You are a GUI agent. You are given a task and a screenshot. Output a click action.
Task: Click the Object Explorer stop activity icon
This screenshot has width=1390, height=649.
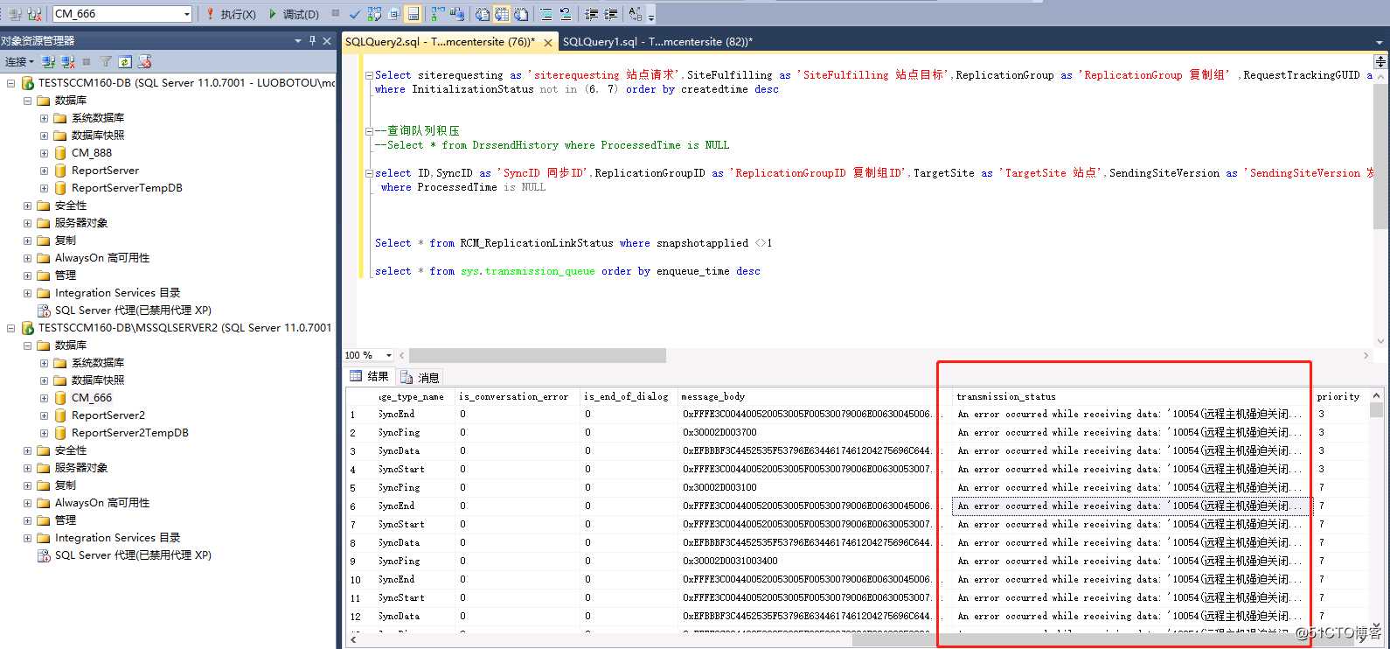(x=87, y=61)
